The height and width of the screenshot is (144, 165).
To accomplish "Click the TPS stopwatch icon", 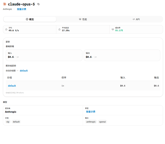I will click(x=6, y=29).
